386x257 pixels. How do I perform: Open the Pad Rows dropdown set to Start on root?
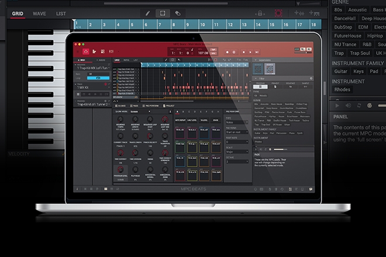pyautogui.click(x=237, y=132)
